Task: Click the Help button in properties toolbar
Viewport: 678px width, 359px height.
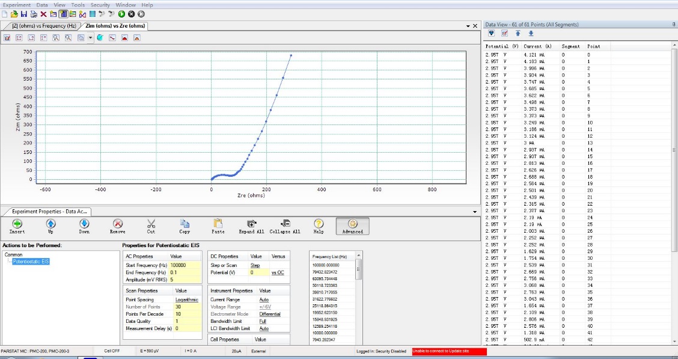Action: coord(319,226)
